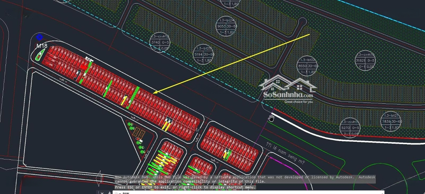Viewport: 425px width, 194px height.
Task: Pick the circular tag labeled 9053
Action: (227, 26)
